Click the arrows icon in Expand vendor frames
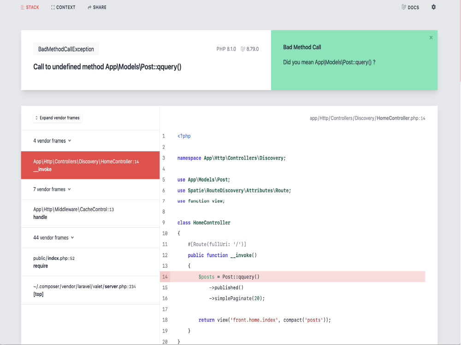461x345 pixels. click(36, 118)
